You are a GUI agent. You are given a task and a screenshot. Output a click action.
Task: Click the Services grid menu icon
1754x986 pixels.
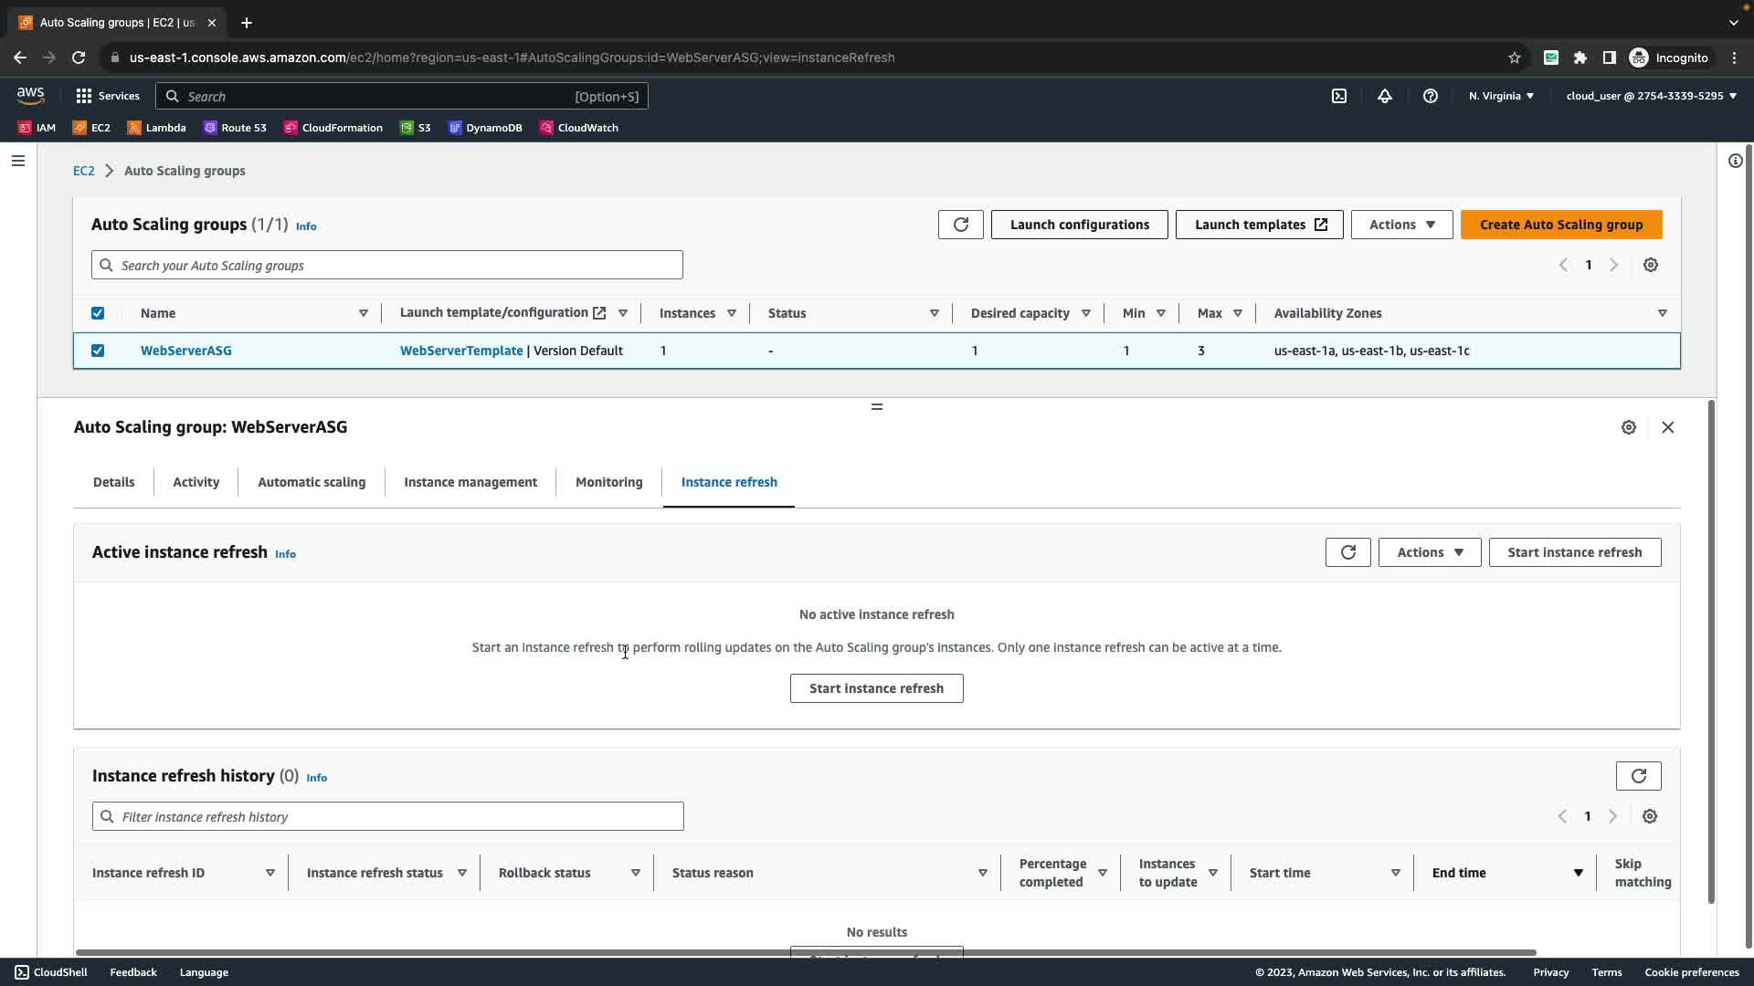pyautogui.click(x=84, y=96)
